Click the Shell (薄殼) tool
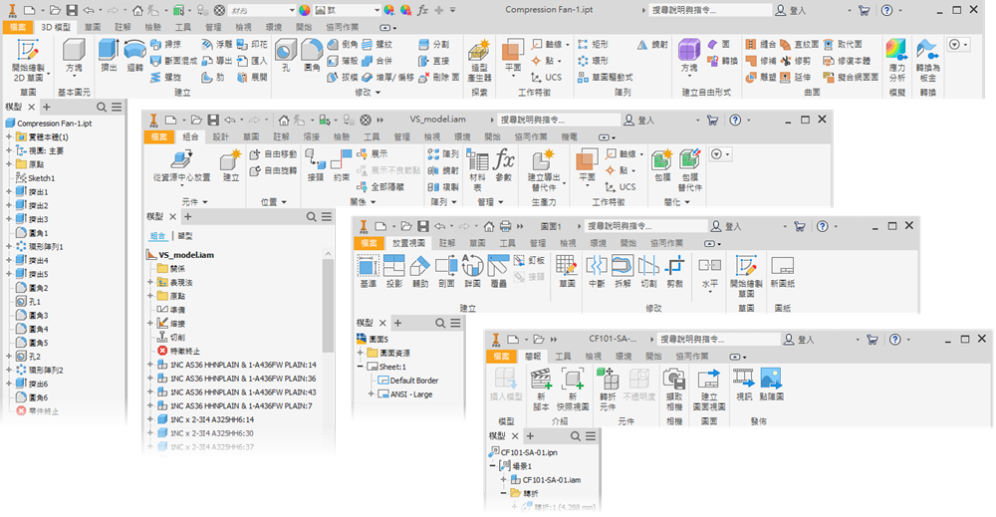The height and width of the screenshot is (517, 996). pos(343,61)
